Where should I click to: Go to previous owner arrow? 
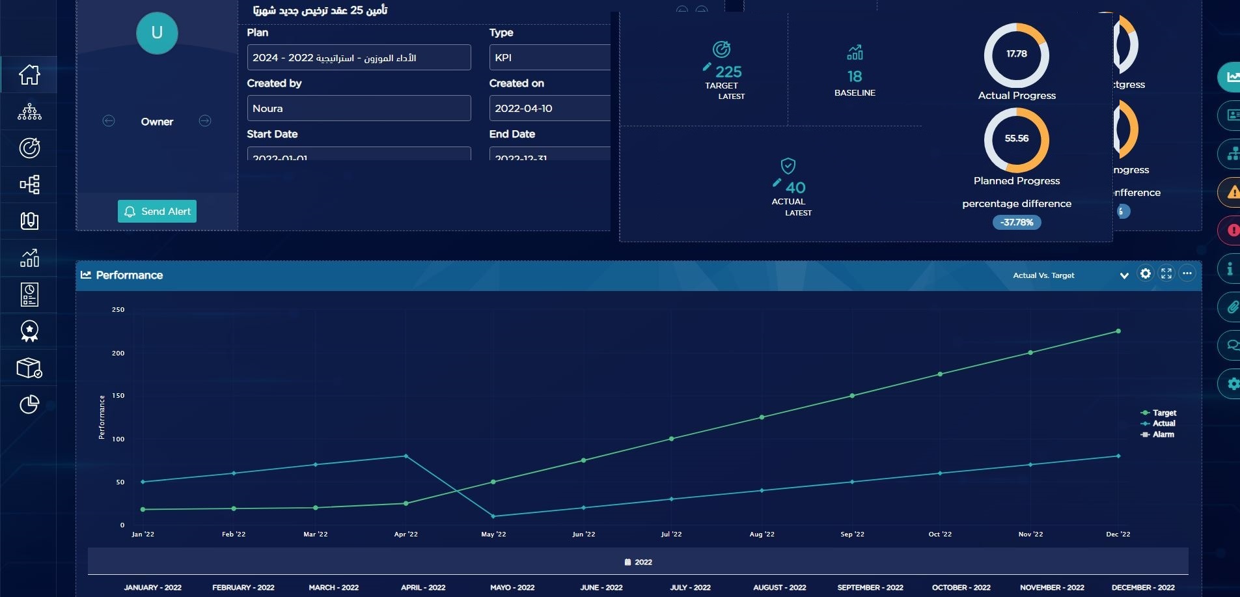pos(109,120)
